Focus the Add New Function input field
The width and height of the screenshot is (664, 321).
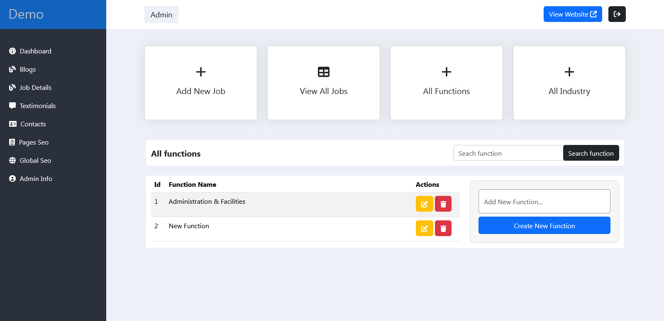544,202
